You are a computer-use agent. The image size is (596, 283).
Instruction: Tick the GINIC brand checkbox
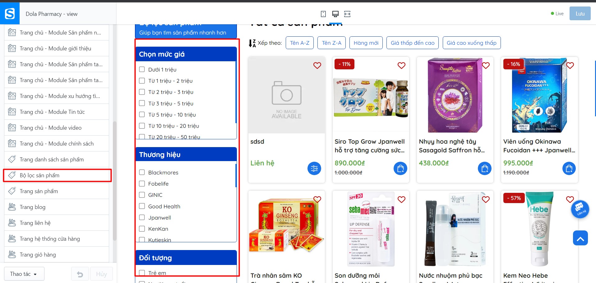pyautogui.click(x=142, y=195)
